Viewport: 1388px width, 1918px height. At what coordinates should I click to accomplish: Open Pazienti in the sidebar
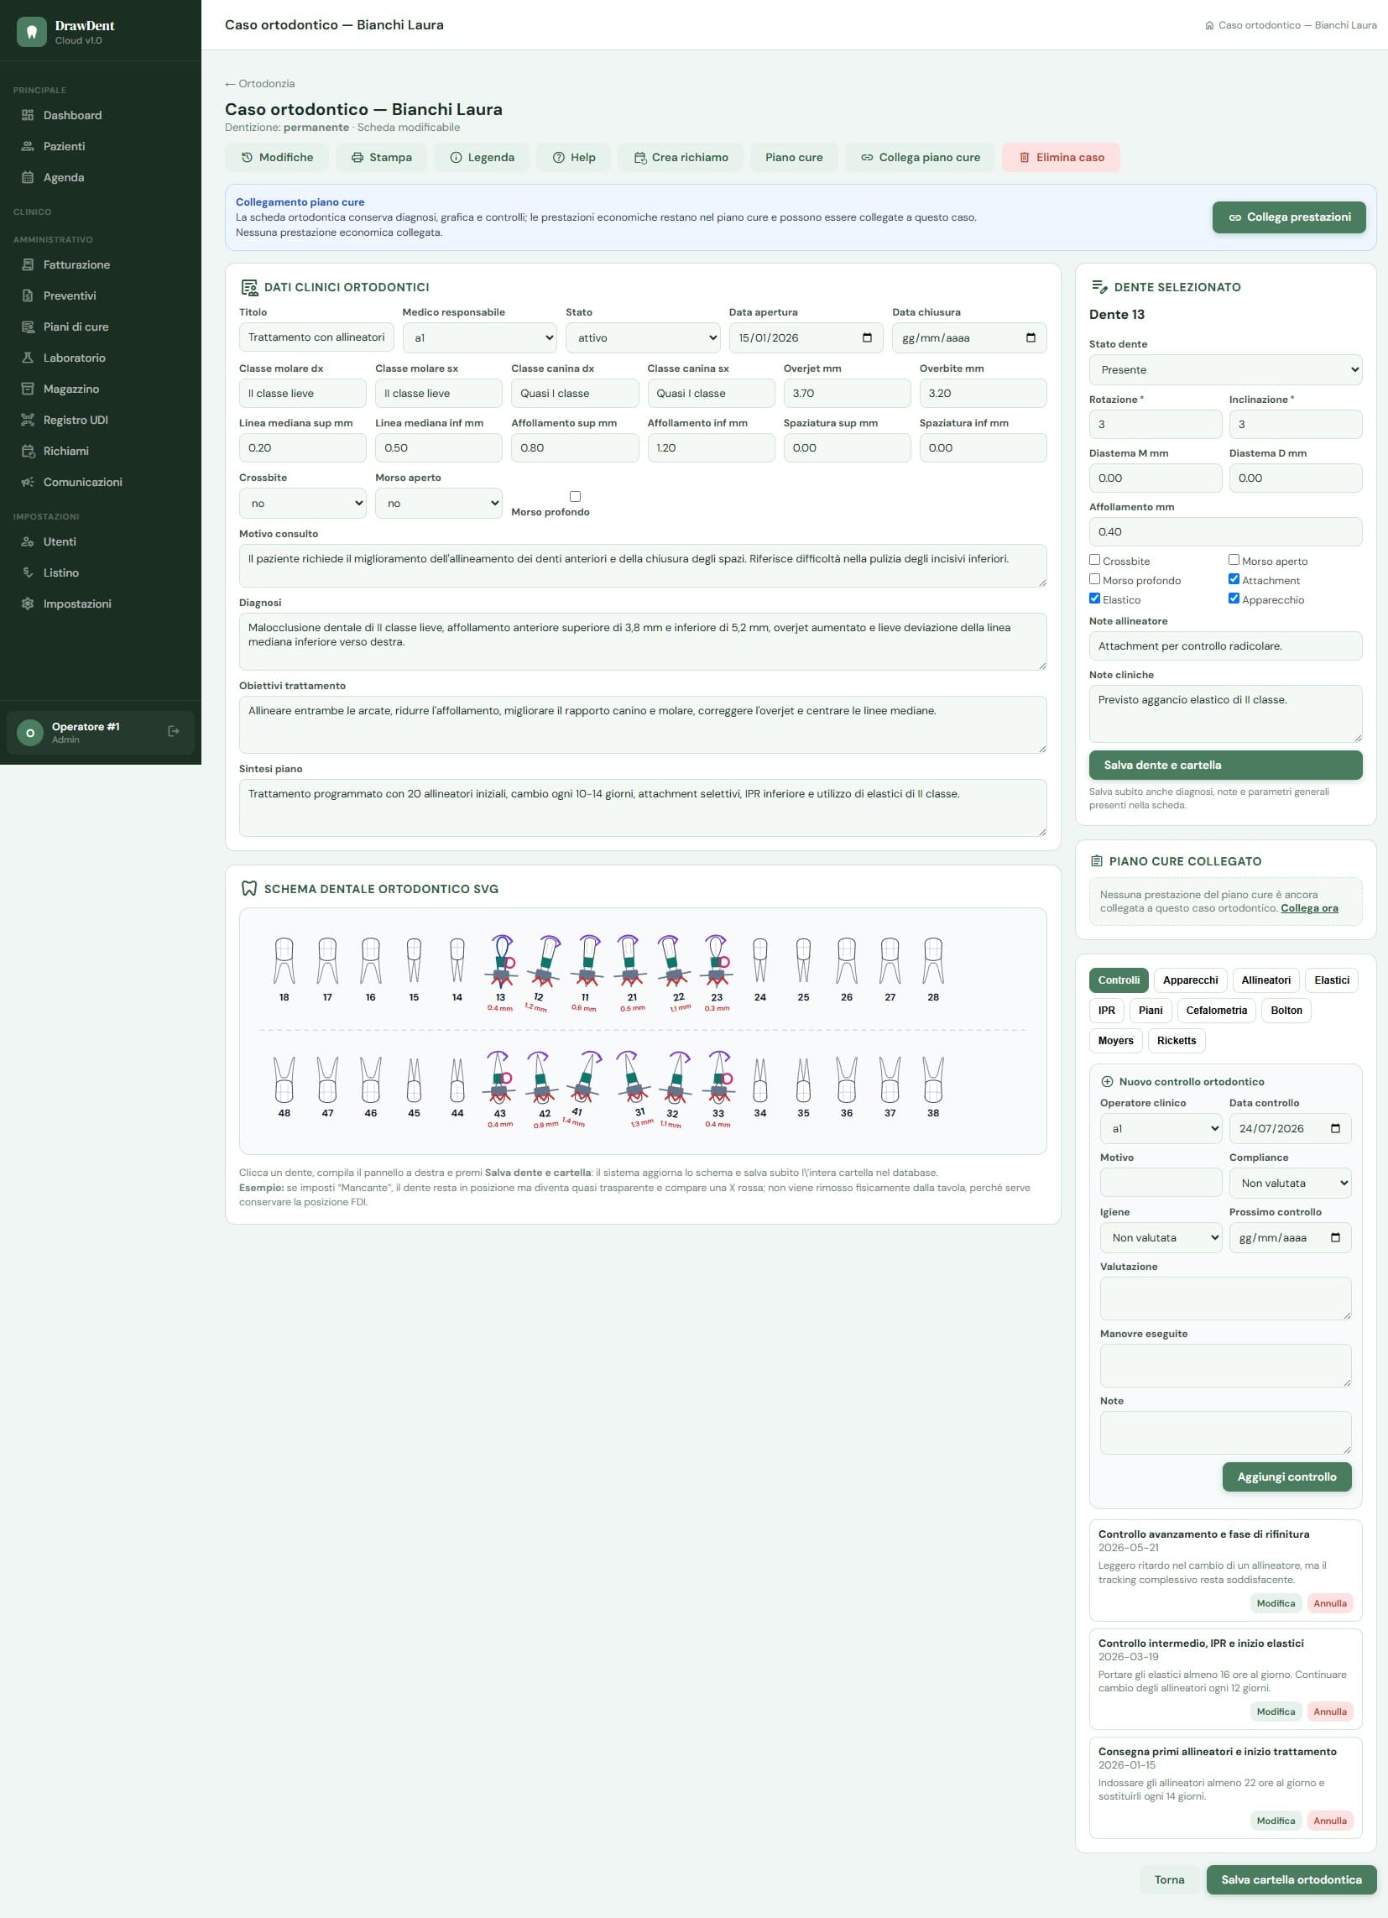click(x=101, y=146)
